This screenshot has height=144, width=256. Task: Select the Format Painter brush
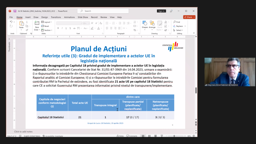click(27, 30)
